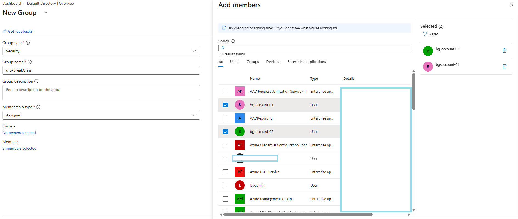Screen dimensions: 518x219
Task: Click the AR avatar icon
Action: [x=240, y=91]
